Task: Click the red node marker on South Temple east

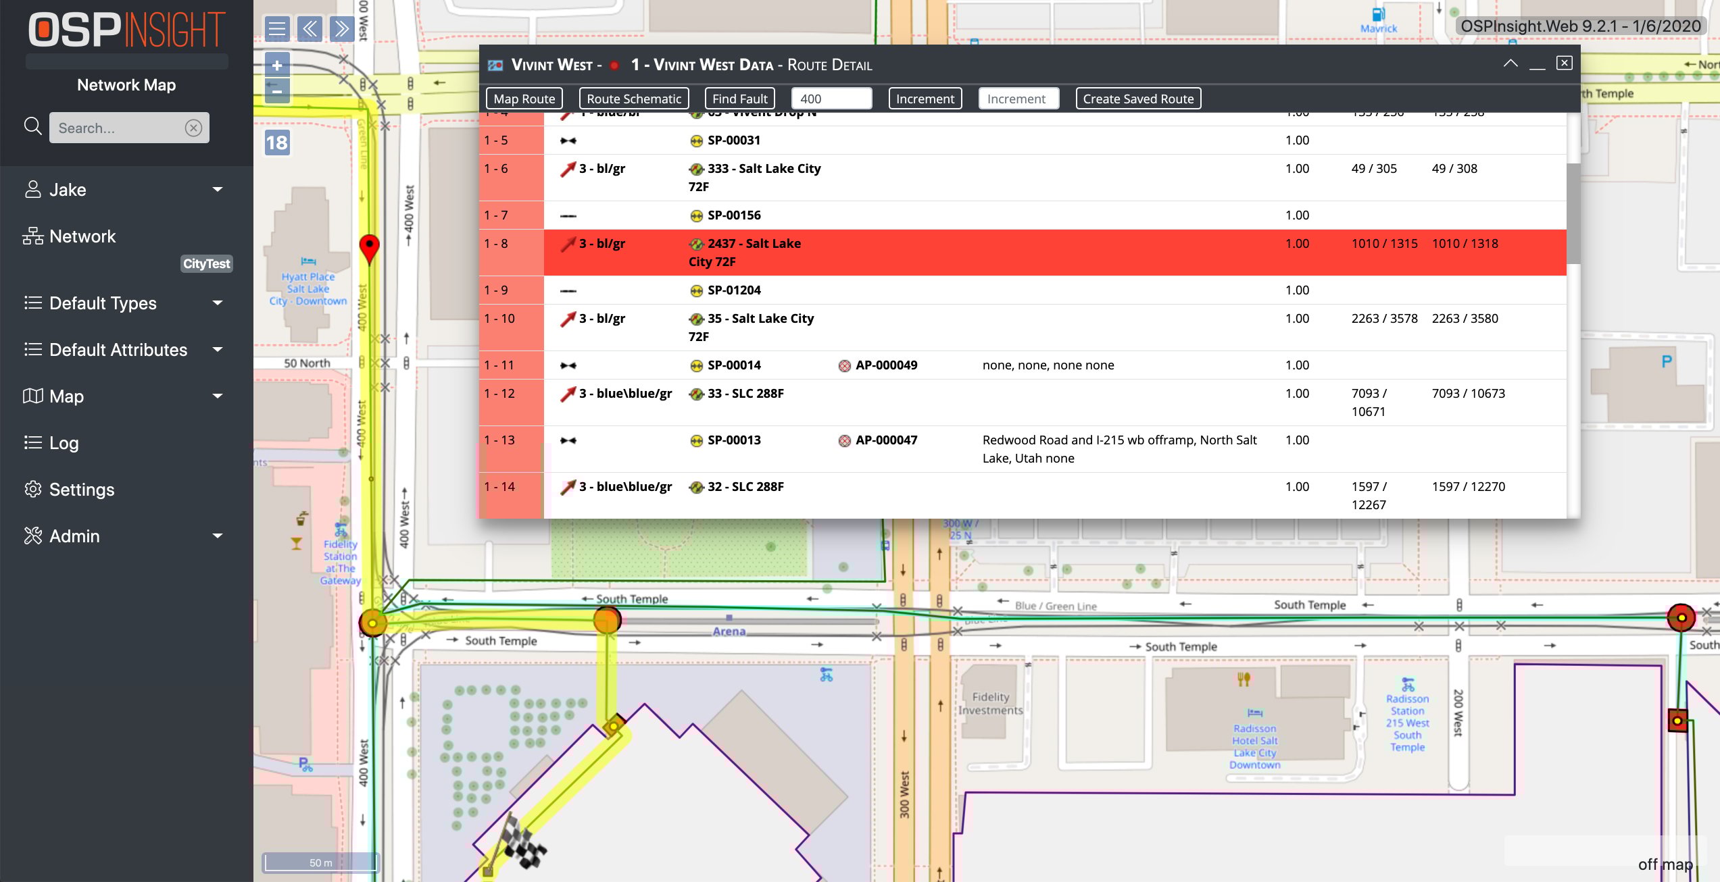Action: (x=1681, y=617)
